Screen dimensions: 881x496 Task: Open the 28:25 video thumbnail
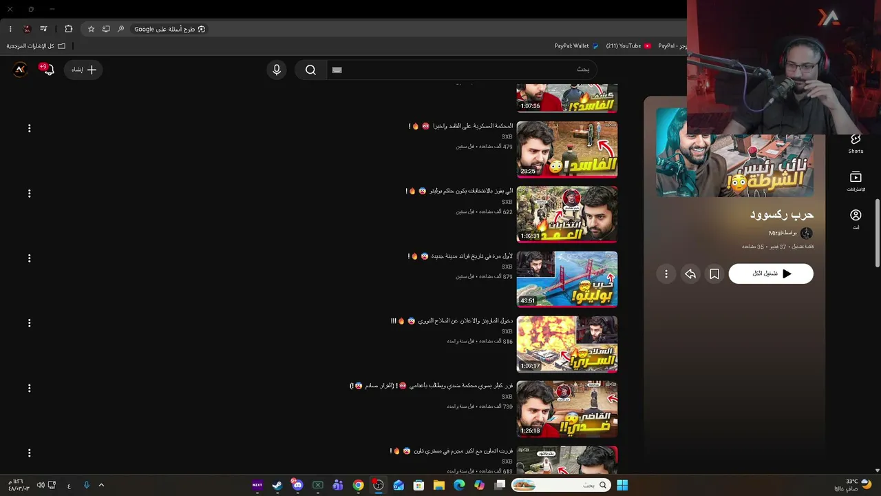tap(567, 149)
